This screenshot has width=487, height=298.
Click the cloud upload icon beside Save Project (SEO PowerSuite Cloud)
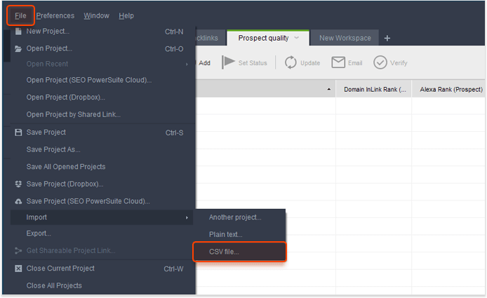18,201
